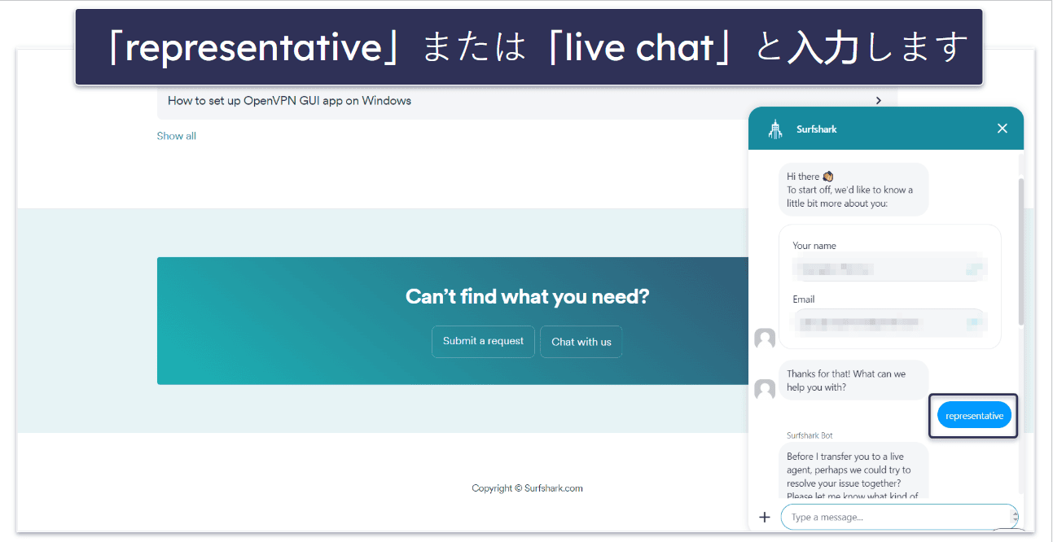Click the Hi there greeting message
This screenshot has height=542, width=1053.
(853, 190)
